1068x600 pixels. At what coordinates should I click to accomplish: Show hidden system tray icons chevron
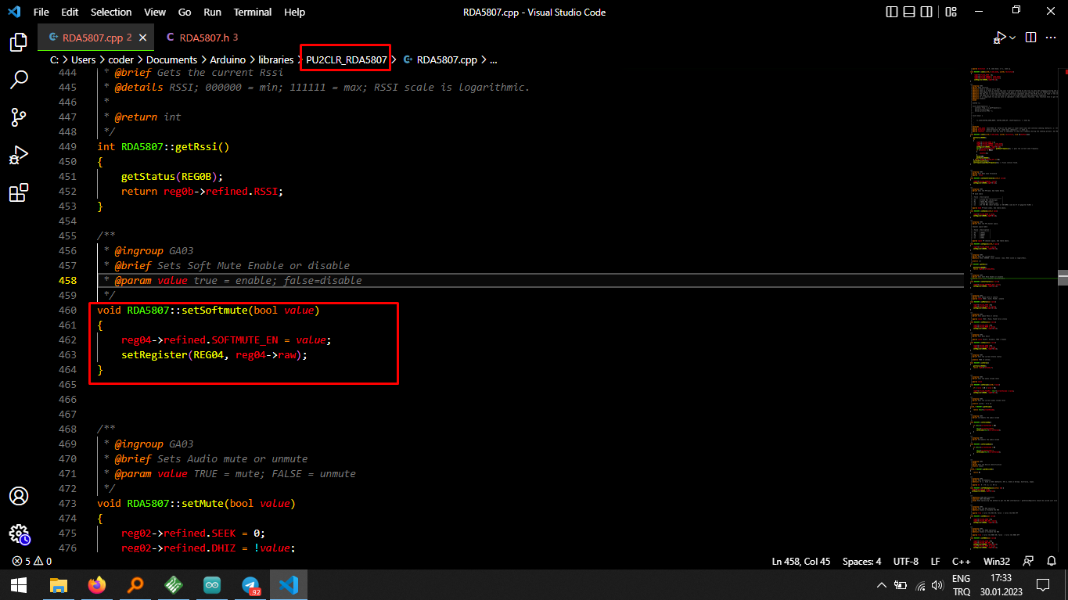[x=882, y=585]
